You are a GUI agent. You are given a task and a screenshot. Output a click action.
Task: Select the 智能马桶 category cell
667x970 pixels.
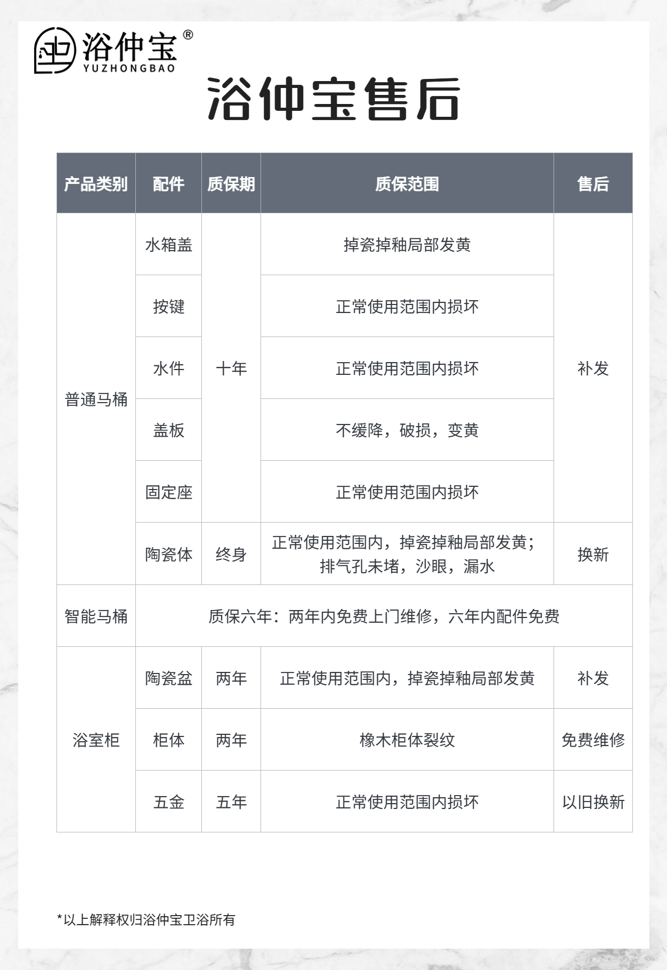tap(96, 616)
